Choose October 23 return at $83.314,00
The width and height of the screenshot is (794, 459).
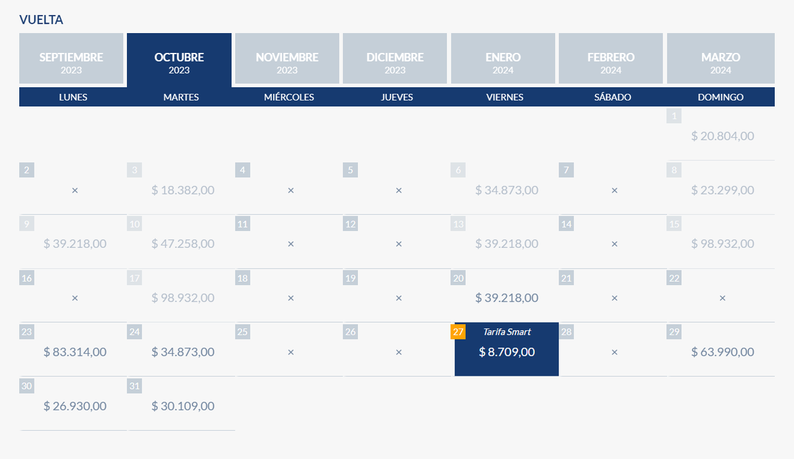coord(75,351)
